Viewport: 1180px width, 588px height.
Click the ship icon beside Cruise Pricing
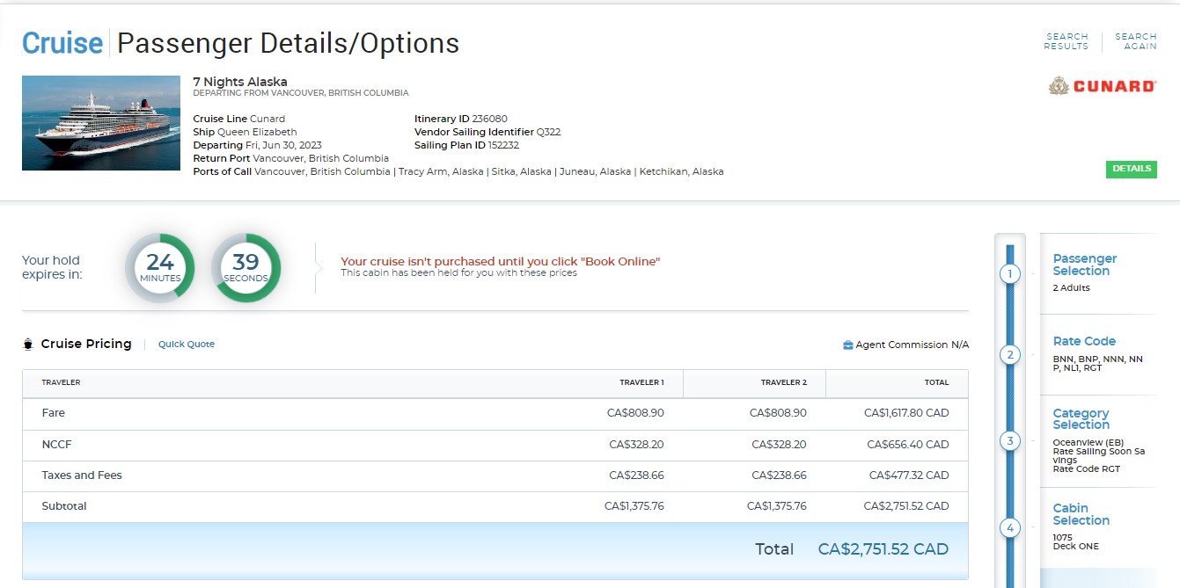(27, 345)
